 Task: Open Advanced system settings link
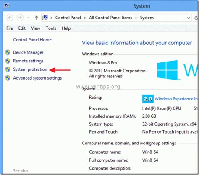[37, 78]
